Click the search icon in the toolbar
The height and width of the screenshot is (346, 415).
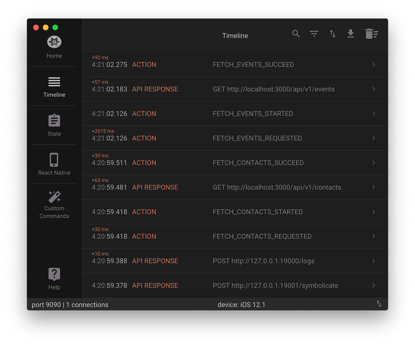[x=296, y=34]
